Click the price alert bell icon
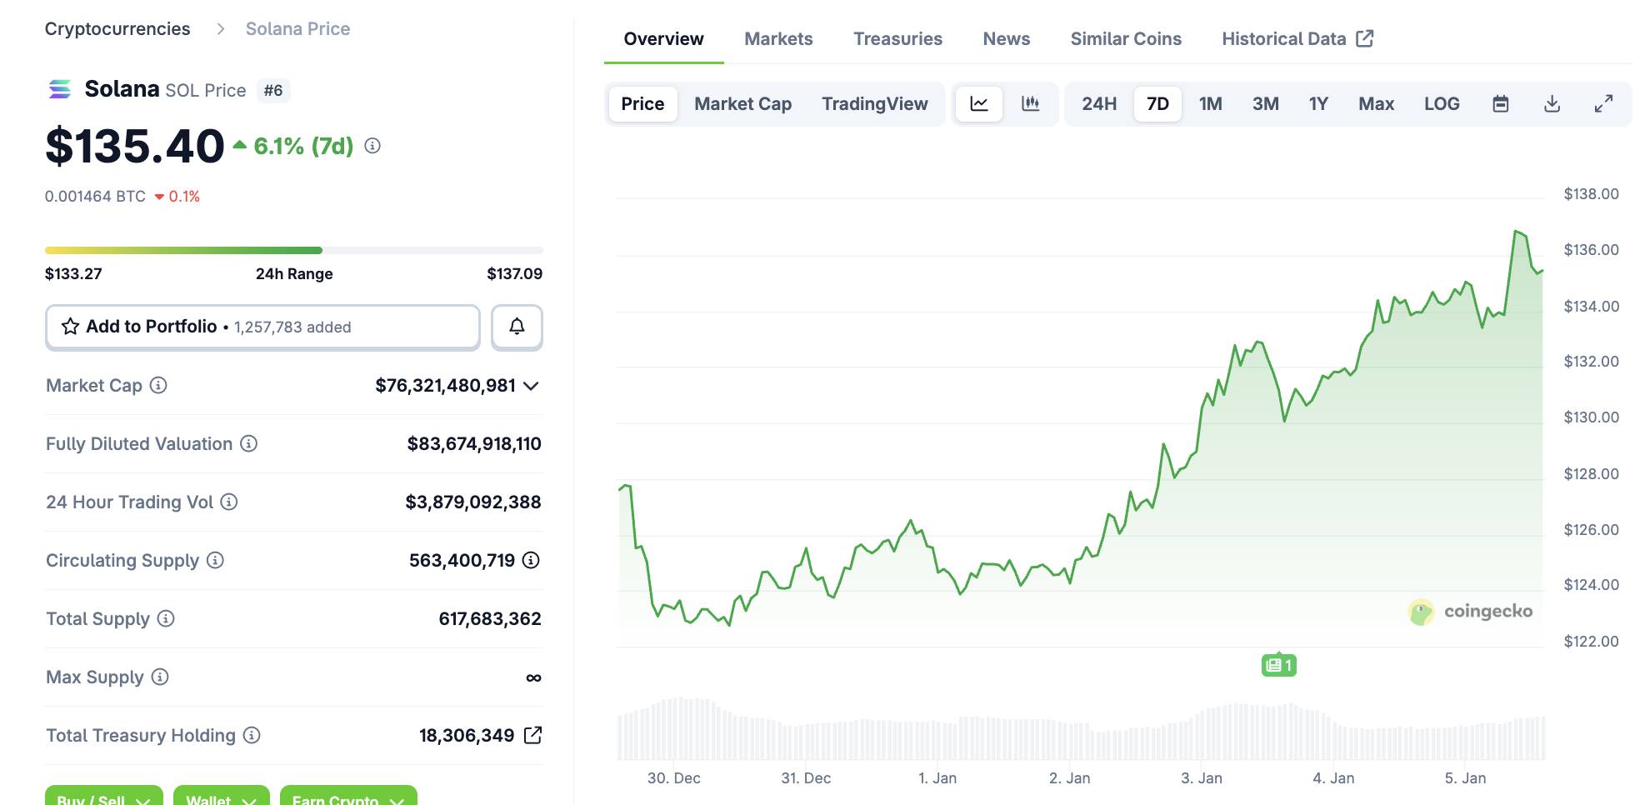The height and width of the screenshot is (805, 1645). coord(517,327)
